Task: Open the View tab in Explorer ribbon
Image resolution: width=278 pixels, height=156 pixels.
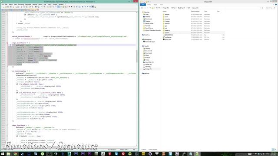Action: 161,5
